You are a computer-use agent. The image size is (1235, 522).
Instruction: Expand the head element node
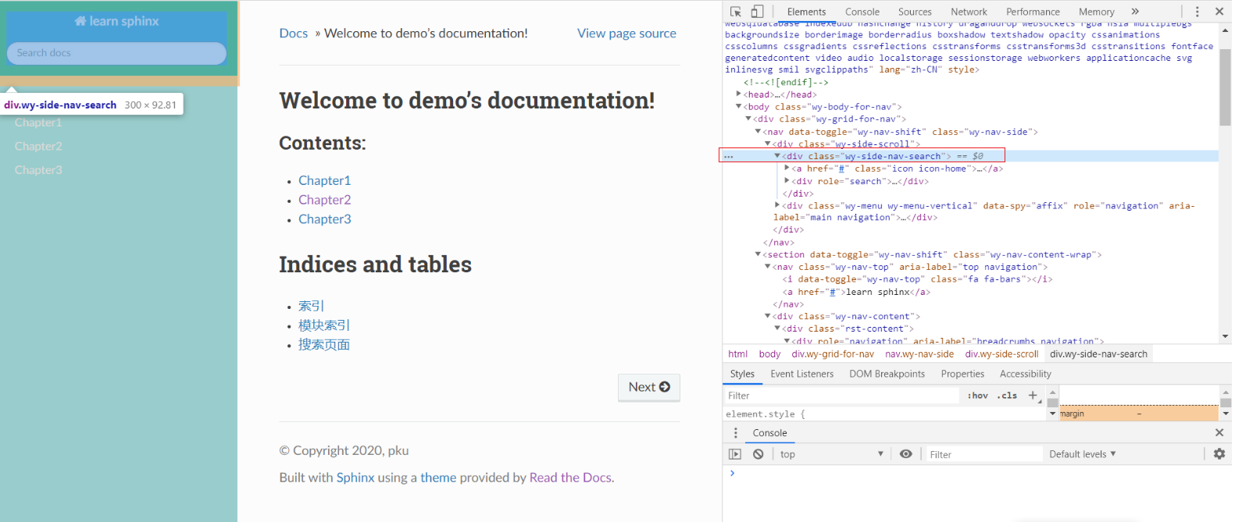point(739,94)
